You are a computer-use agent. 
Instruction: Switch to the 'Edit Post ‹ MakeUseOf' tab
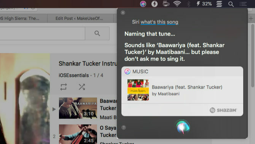tap(79, 19)
